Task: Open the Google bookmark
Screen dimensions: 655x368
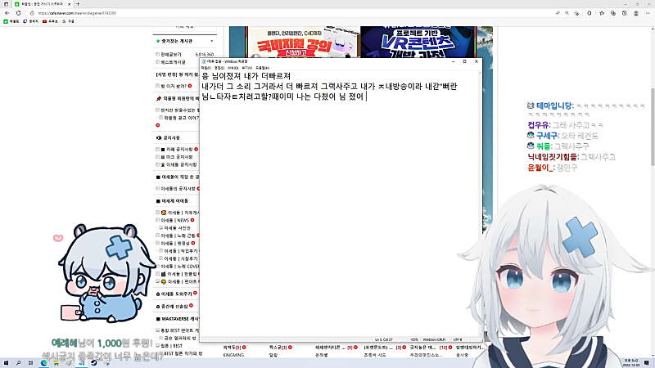Action: click(x=68, y=21)
